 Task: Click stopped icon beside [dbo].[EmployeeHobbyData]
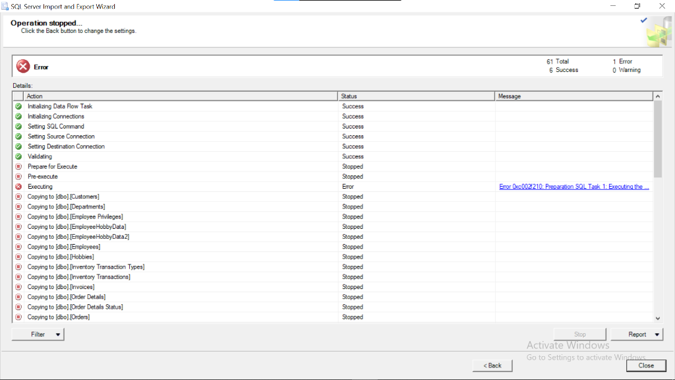point(18,227)
